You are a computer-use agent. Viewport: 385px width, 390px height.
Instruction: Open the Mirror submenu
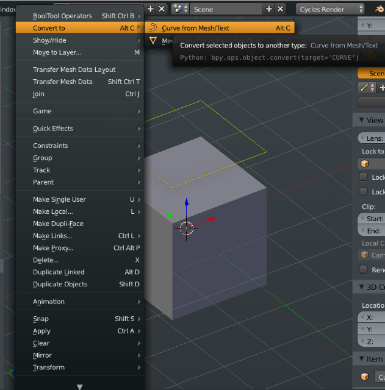tap(80, 355)
